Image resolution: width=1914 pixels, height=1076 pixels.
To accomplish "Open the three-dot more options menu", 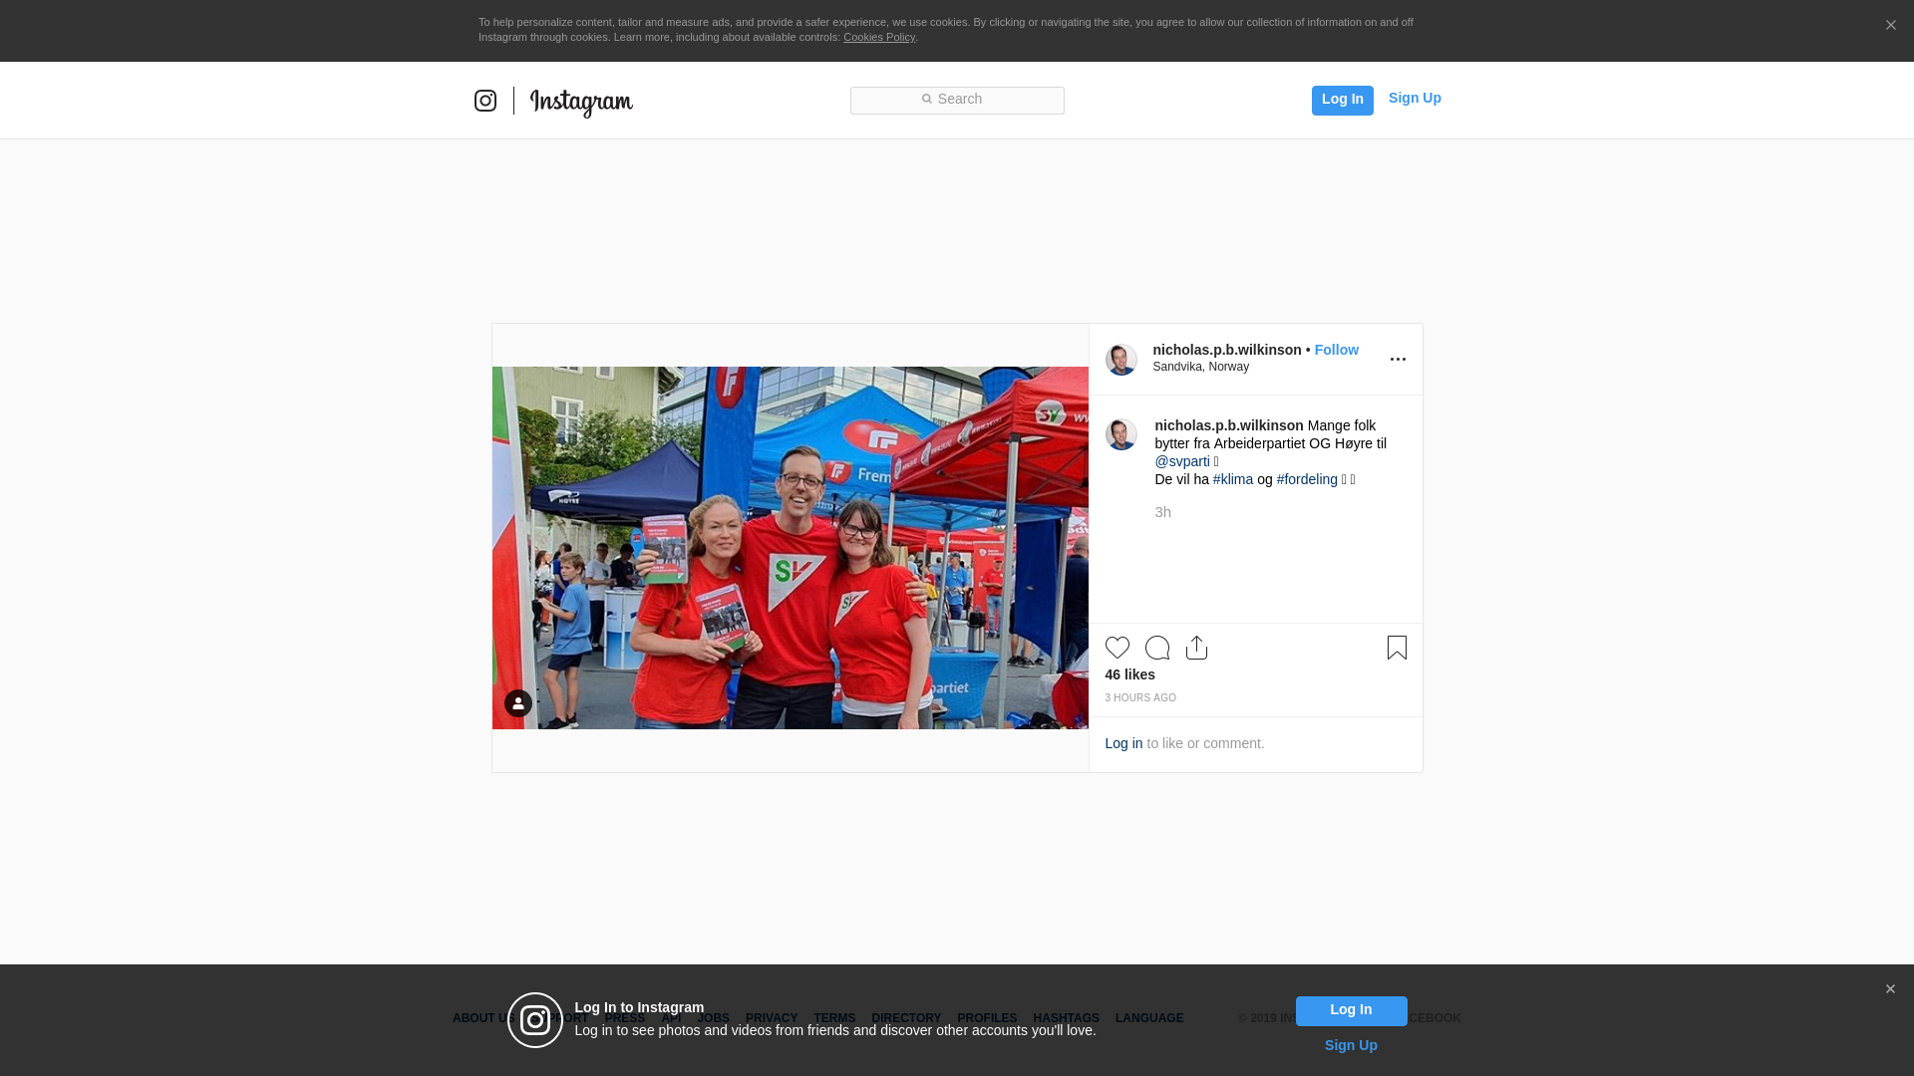I will [x=1398, y=360].
